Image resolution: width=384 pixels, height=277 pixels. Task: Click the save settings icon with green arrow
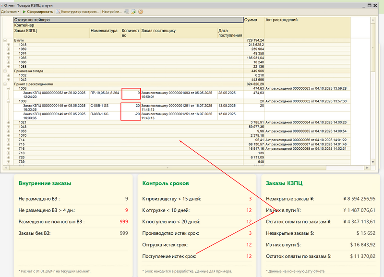coord(133,12)
